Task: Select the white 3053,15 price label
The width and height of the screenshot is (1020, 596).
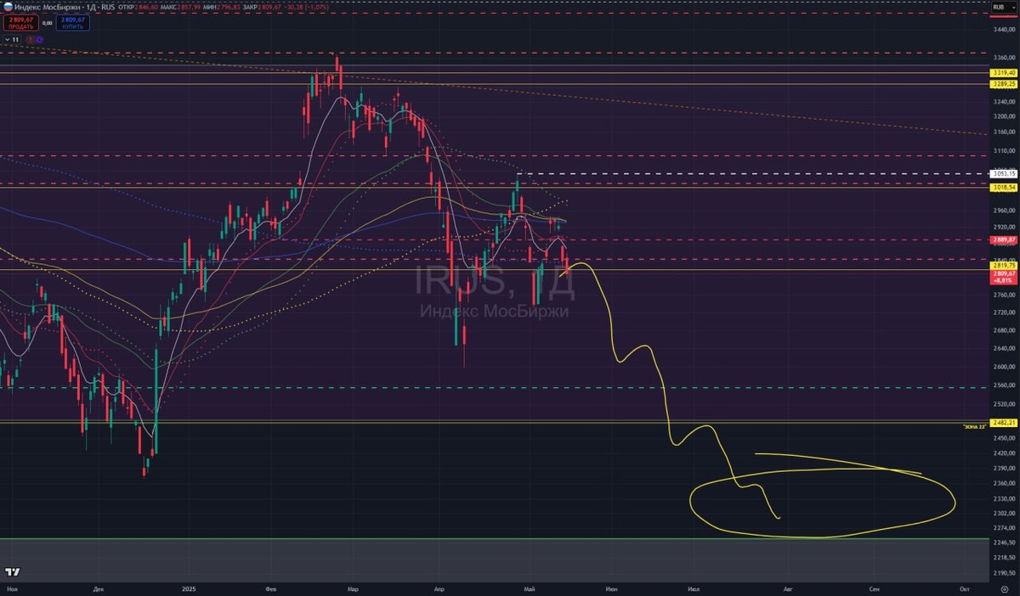Action: point(1003,174)
